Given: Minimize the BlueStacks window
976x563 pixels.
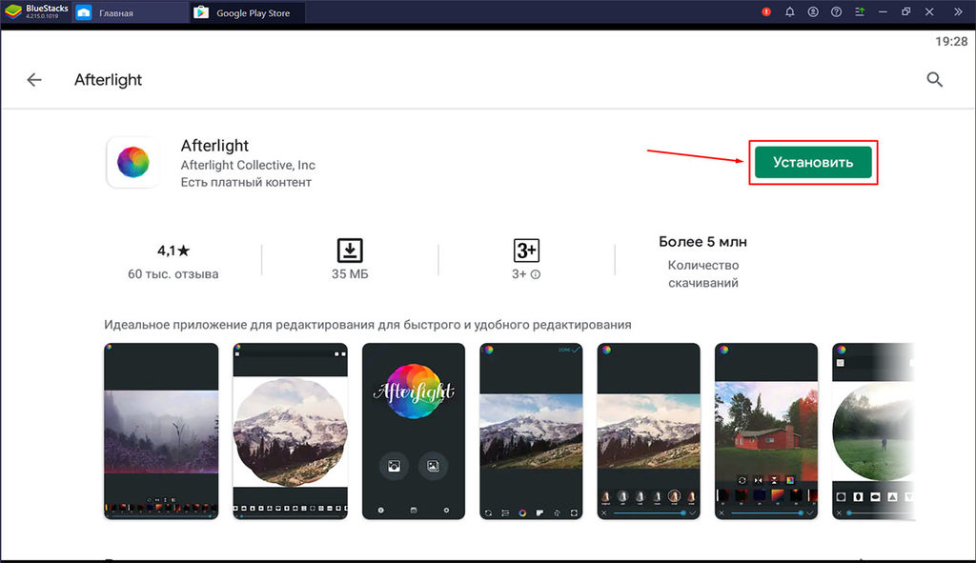Looking at the screenshot, I should pos(883,11).
